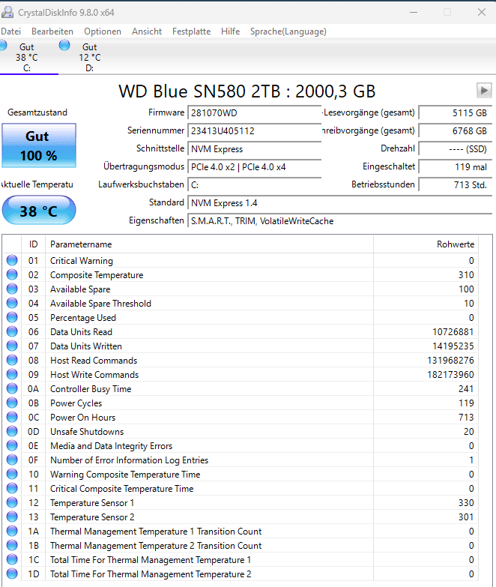This screenshot has height=587, width=496.
Task: Click the Eingeschaltet value 119 mal
Action: [x=456, y=166]
